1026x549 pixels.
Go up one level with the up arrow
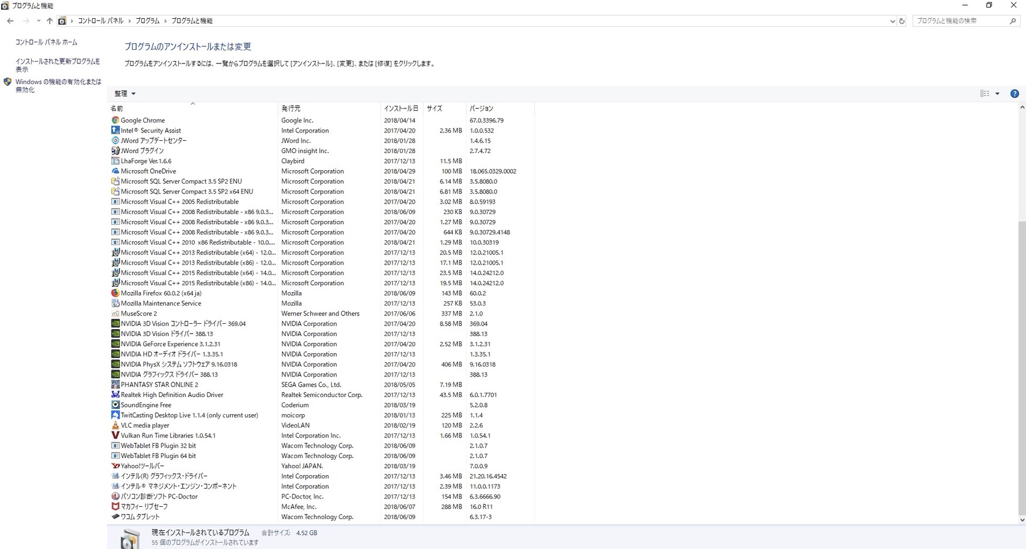coord(49,21)
